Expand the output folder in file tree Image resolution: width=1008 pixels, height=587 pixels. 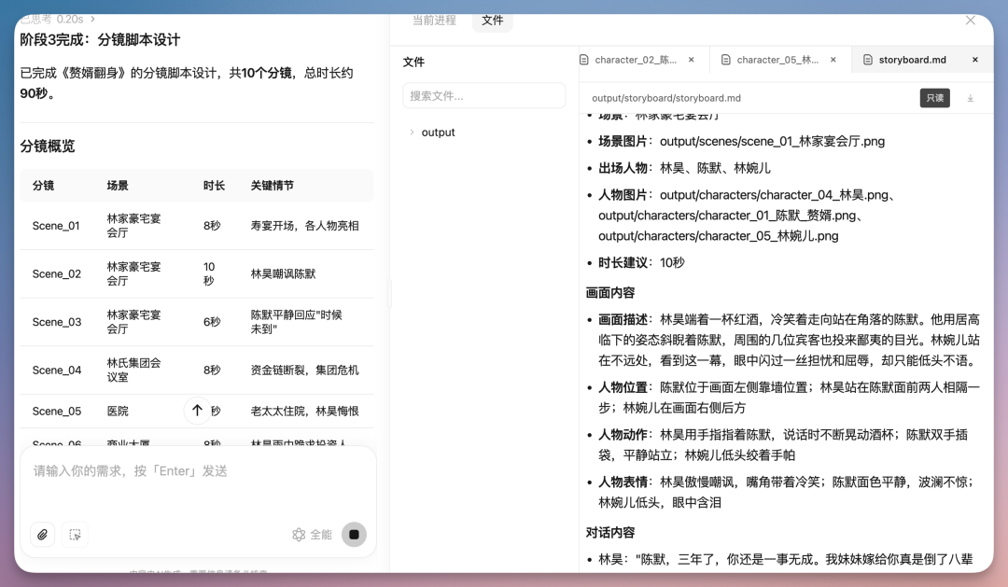[x=413, y=132]
